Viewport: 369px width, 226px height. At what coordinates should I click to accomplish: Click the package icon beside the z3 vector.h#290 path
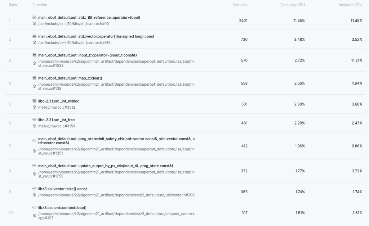tap(35, 195)
